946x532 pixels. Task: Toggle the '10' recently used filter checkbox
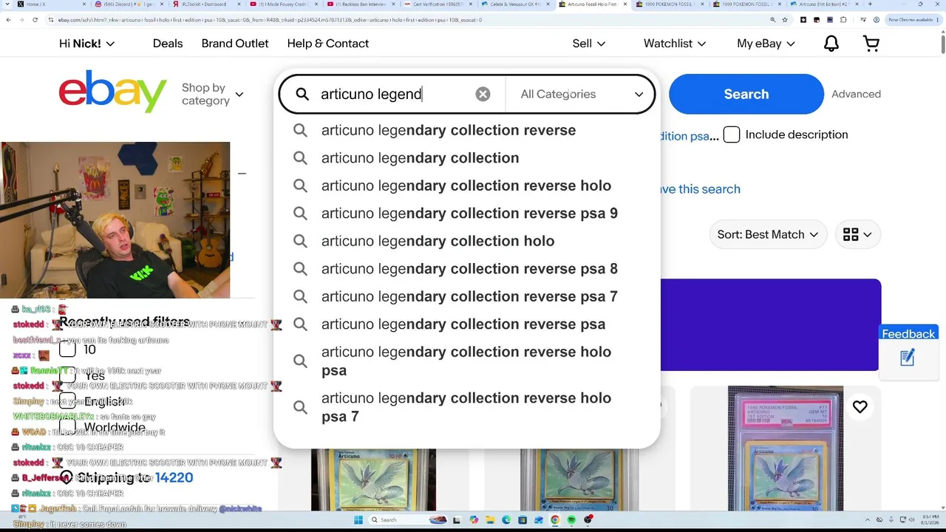click(67, 349)
